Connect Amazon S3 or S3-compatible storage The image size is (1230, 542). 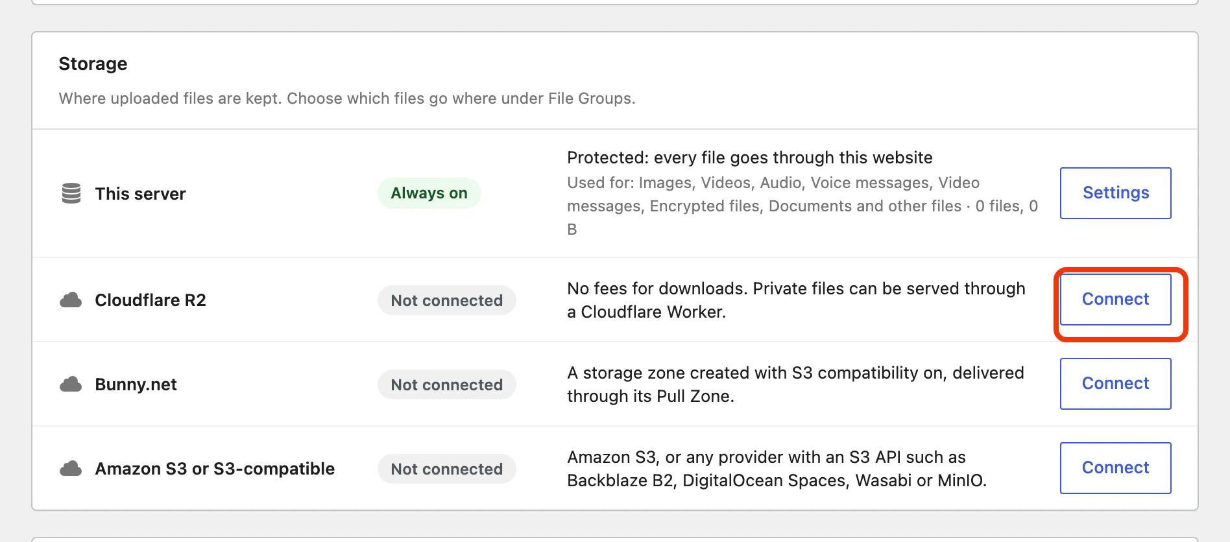[x=1115, y=468]
